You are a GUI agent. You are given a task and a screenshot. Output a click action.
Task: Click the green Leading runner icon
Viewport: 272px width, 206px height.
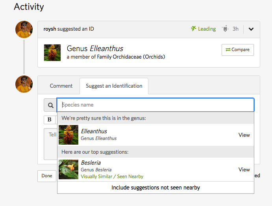click(193, 29)
